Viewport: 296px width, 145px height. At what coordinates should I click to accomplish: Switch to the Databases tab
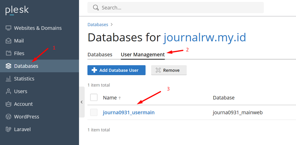pos(100,54)
